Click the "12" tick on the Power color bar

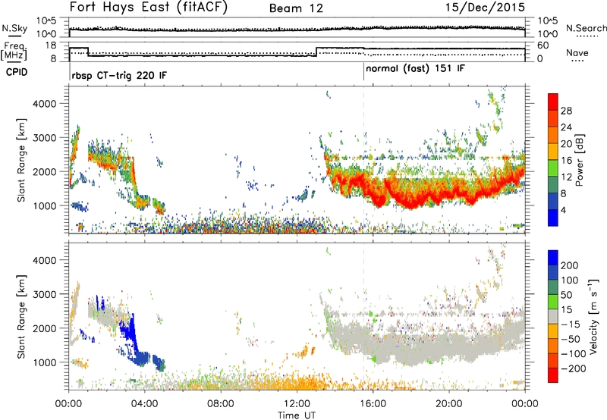coord(566,177)
